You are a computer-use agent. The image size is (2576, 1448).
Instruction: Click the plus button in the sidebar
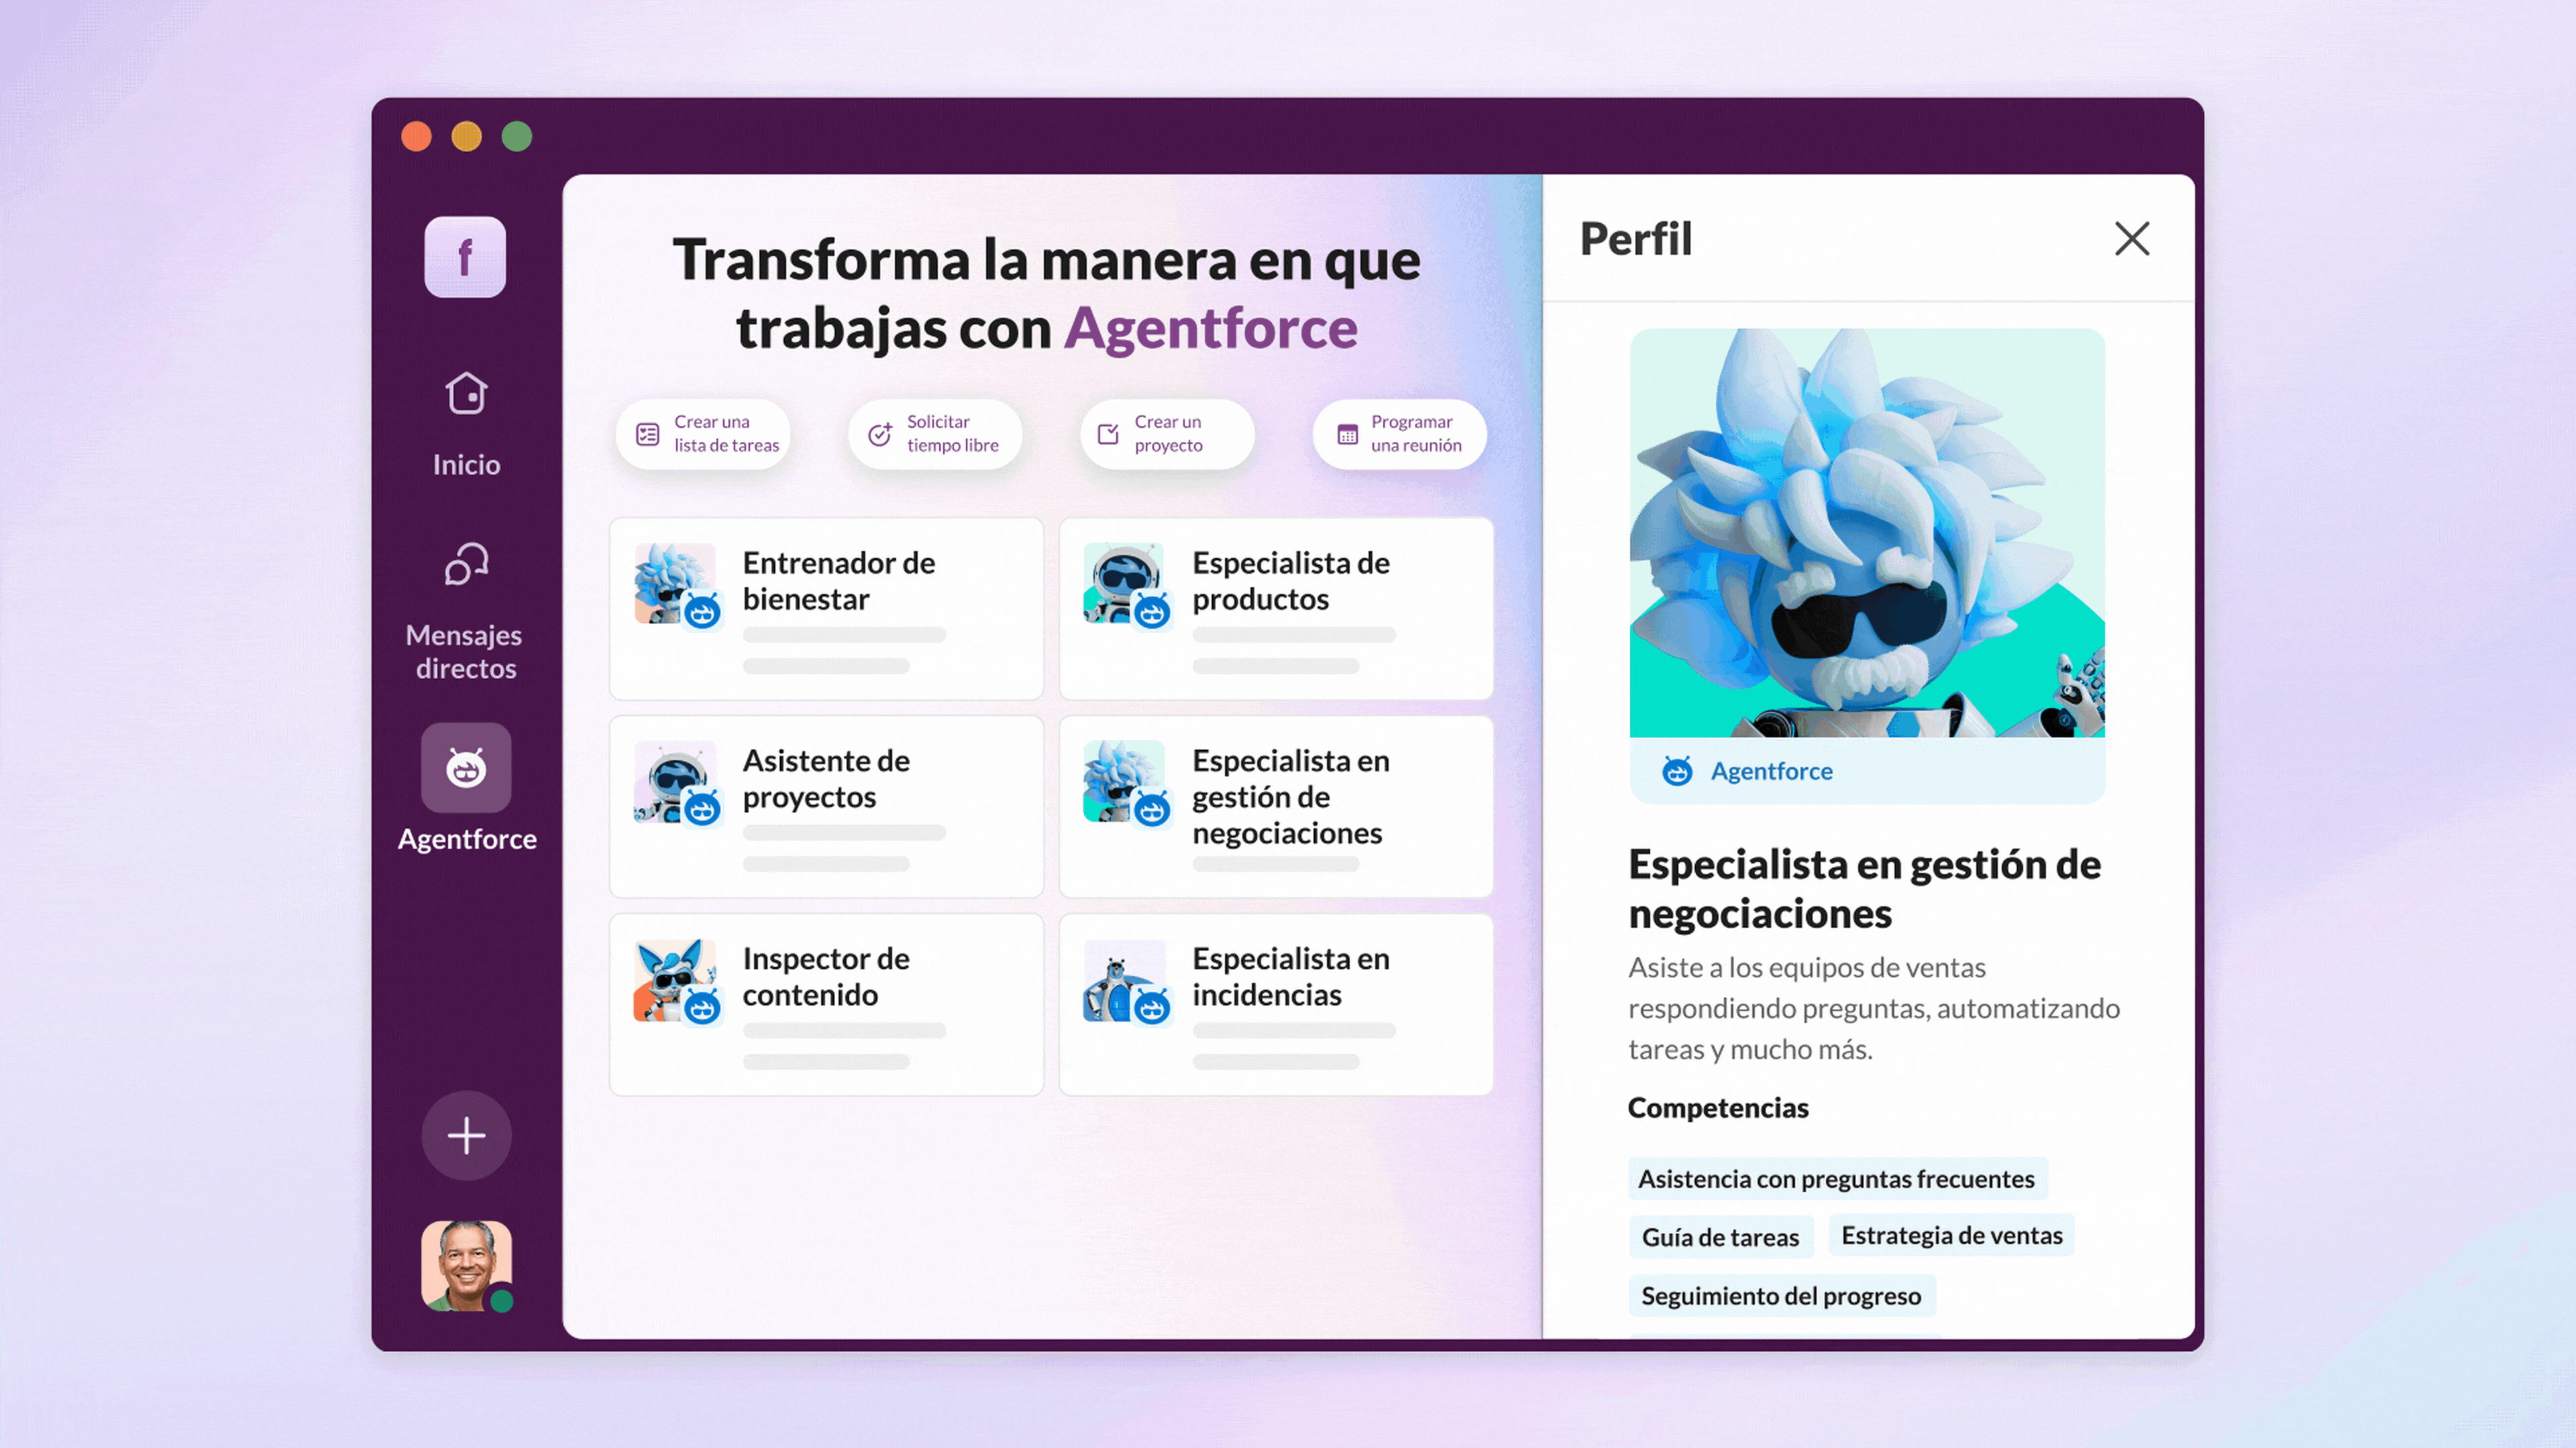466,1135
